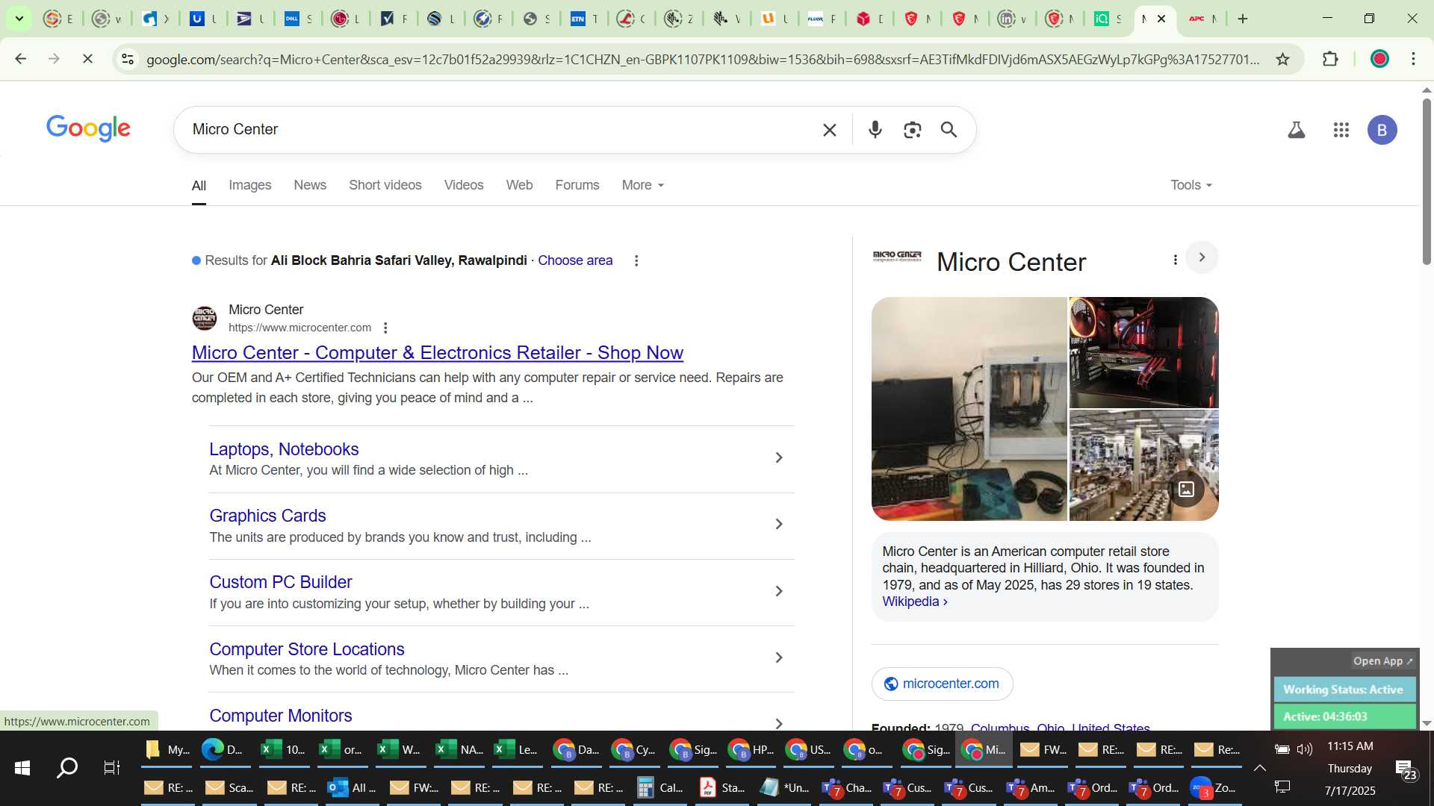Viewport: 1434px width, 806px height.
Task: Click Working Status: Active indicator
Action: tap(1343, 690)
